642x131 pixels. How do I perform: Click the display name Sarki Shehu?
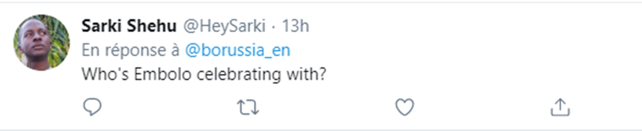pos(129,26)
